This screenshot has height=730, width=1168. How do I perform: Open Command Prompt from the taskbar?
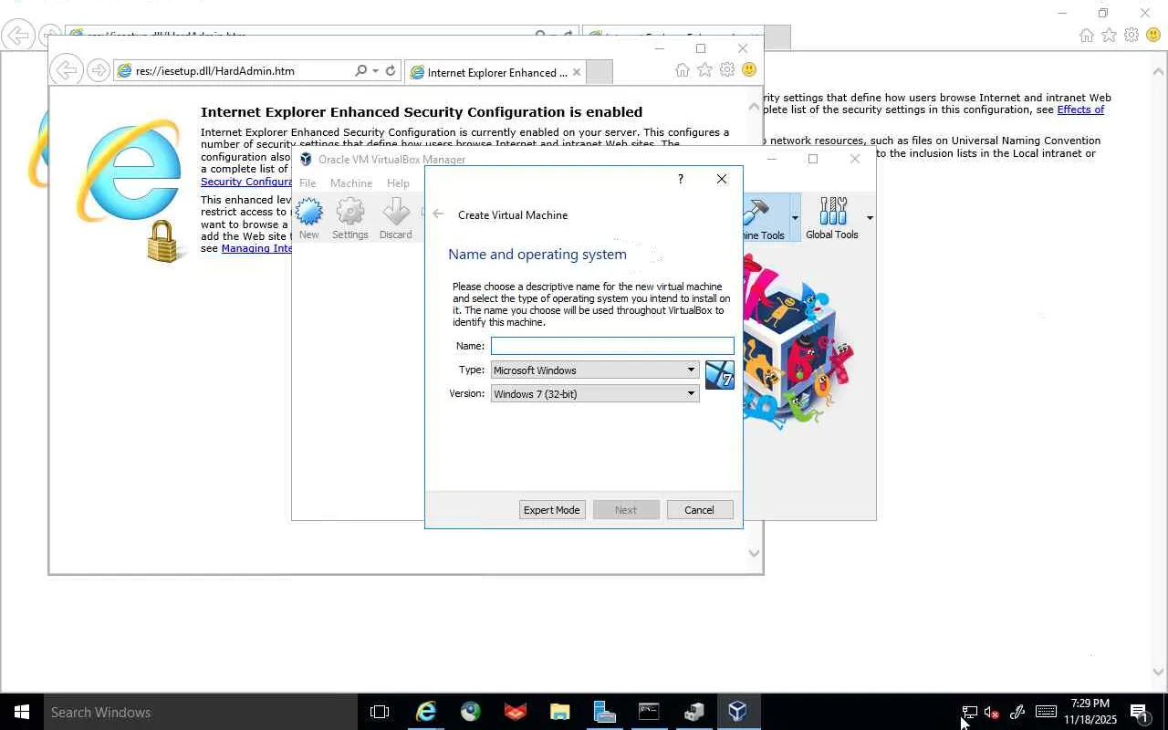649,712
